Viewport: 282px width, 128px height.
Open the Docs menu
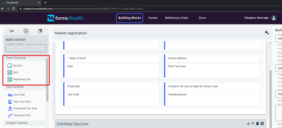202,18
